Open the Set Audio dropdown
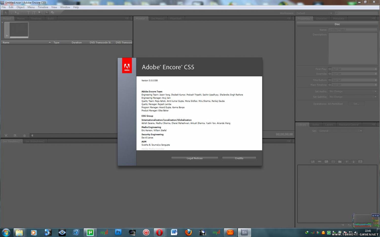The width and height of the screenshot is (380, 237). 353,91
